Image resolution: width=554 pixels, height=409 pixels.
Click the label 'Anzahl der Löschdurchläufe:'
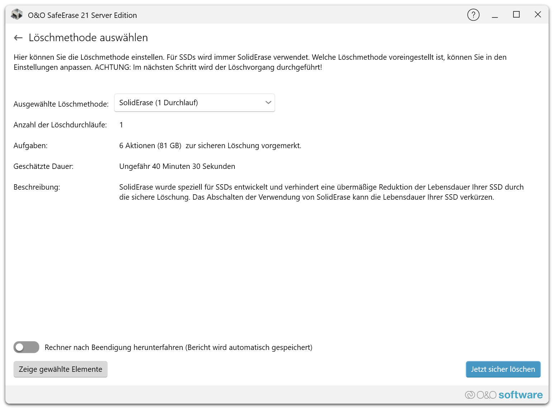tap(60, 125)
